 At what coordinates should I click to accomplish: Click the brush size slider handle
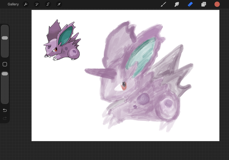(5, 38)
